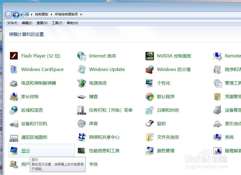Open the 设备管理 toolbox icon

click(218, 110)
